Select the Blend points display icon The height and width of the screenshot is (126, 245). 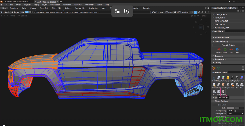[x=225, y=49]
